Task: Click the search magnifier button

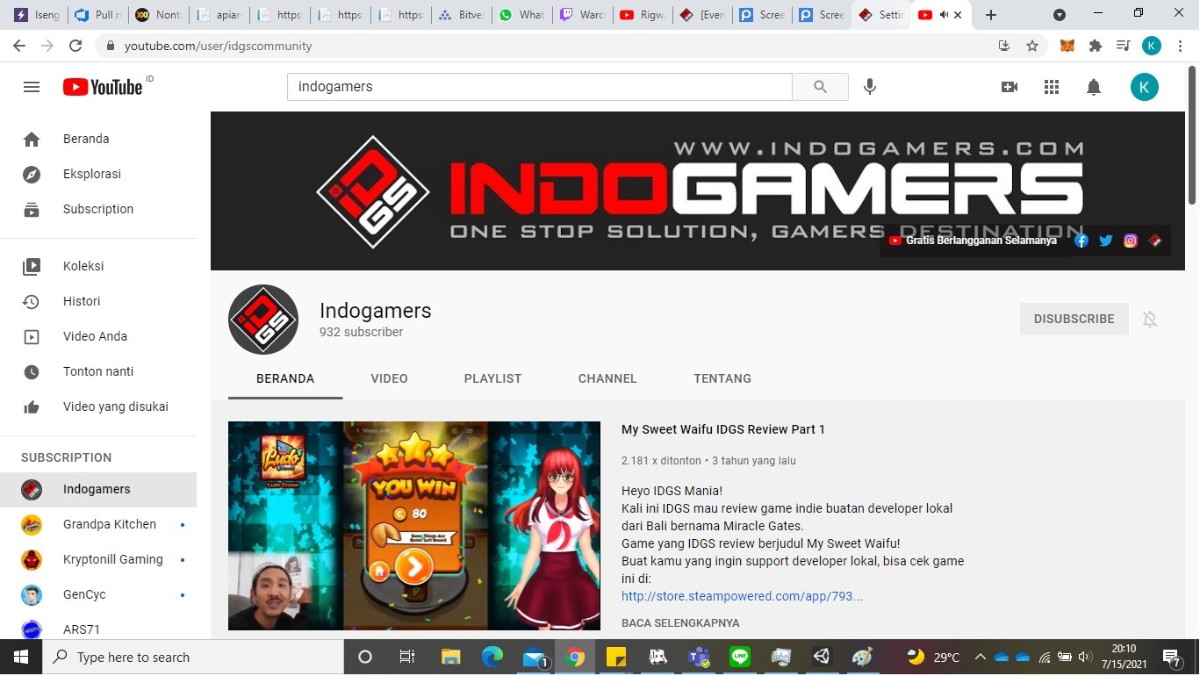Action: pyautogui.click(x=820, y=87)
